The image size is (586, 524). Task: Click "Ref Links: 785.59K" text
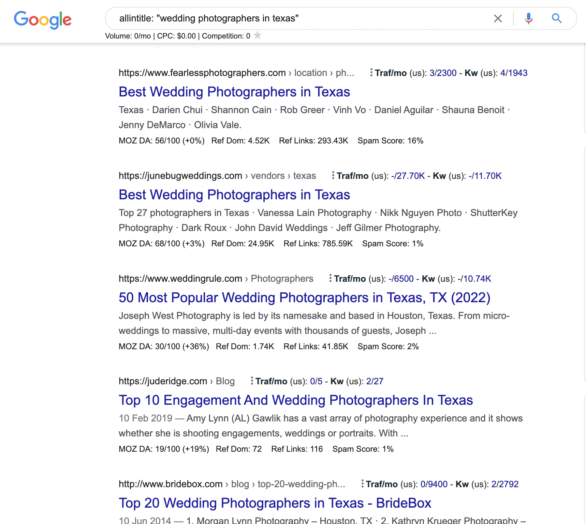click(318, 244)
